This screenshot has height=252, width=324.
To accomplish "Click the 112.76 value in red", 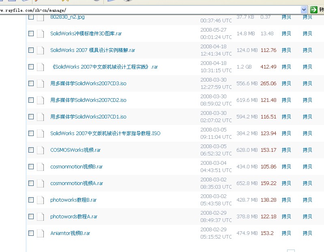I will tap(268, 50).
